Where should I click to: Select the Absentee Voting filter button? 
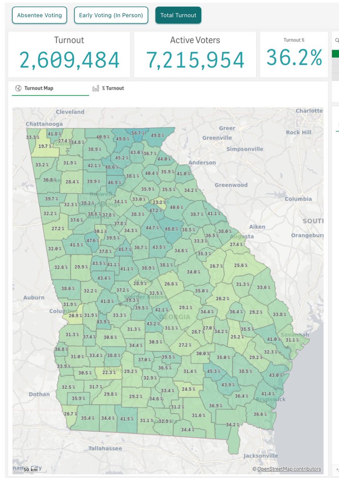pyautogui.click(x=39, y=15)
